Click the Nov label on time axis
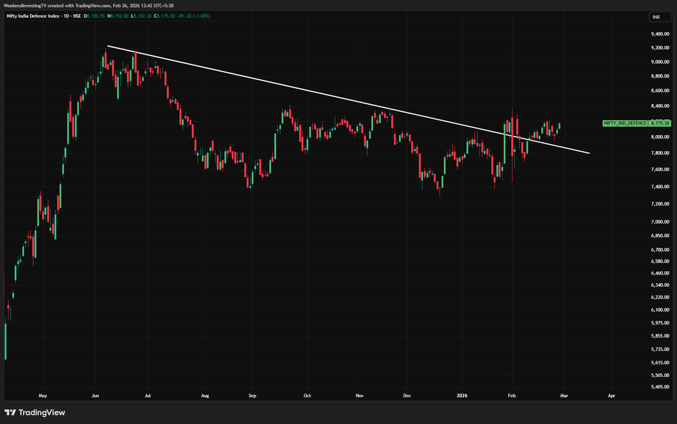 [x=359, y=396]
